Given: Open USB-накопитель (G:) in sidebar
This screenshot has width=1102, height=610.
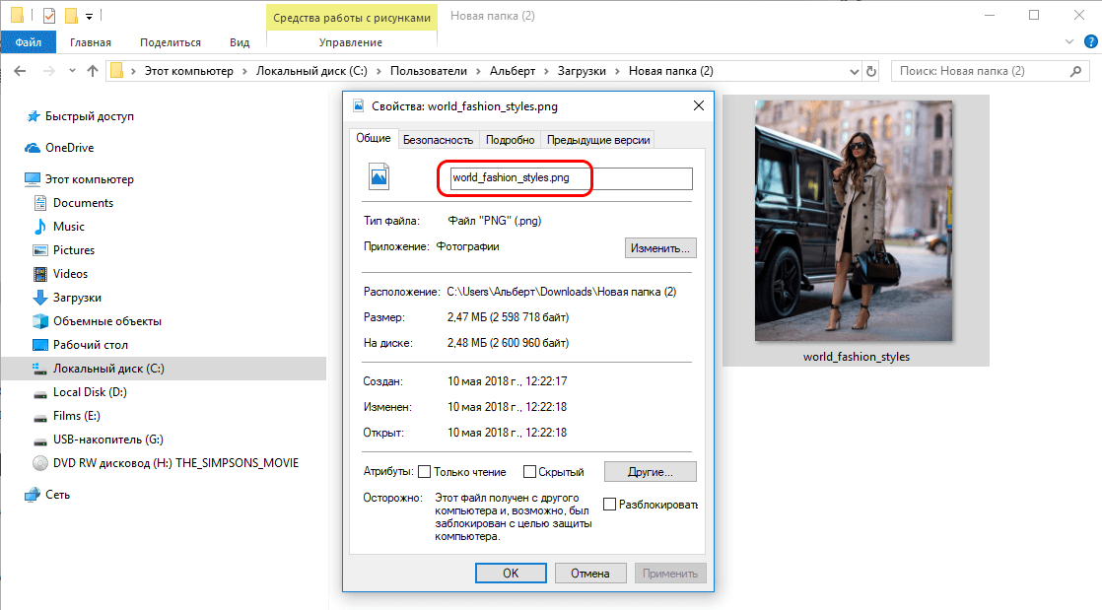Looking at the screenshot, I should [x=108, y=440].
